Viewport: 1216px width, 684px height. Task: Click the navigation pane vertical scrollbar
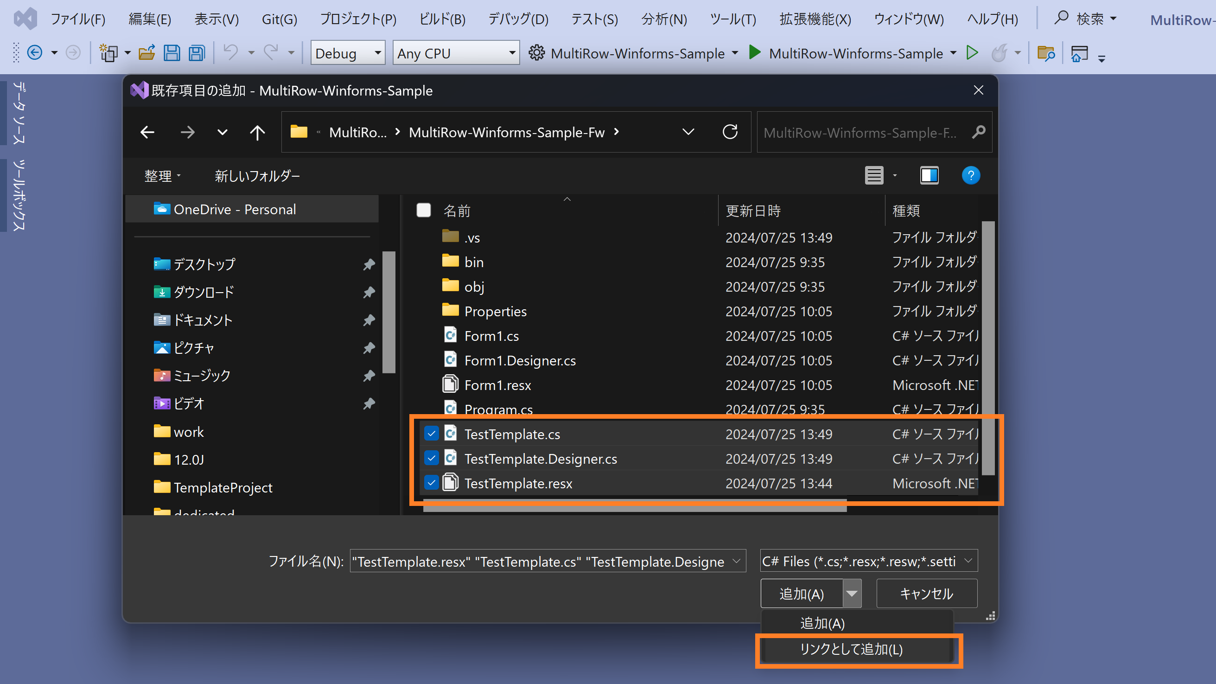pos(388,312)
